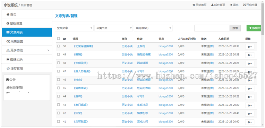Open 蜘蛛记录 in the sidebar
This screenshot has height=128, width=265.
27,59
